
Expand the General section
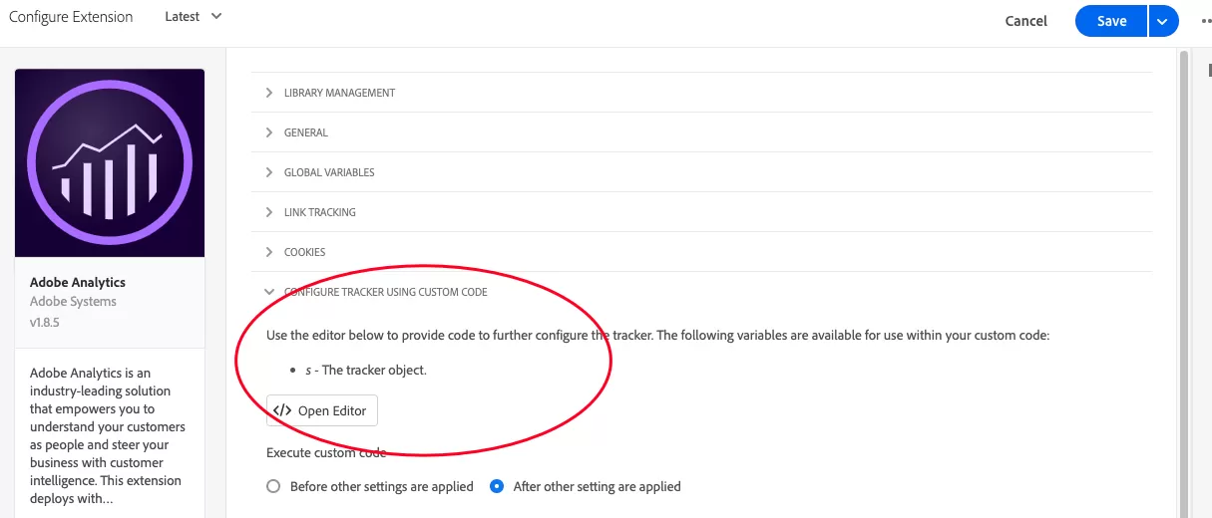(701, 132)
